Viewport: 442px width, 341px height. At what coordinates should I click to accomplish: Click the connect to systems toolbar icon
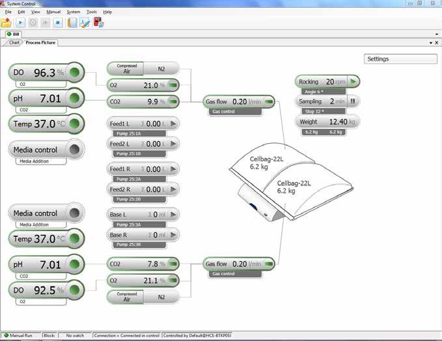[99, 22]
